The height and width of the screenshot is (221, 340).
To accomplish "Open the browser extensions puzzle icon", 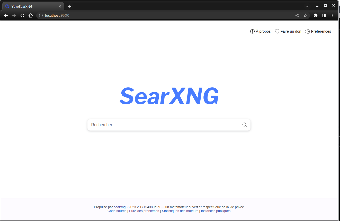I will (x=316, y=15).
